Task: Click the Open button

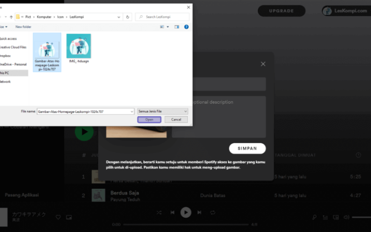Action: pos(149,120)
